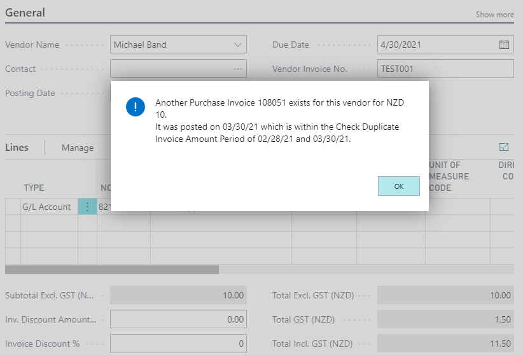Expand the Vendor Name dropdown
This screenshot has height=355, width=523.
(238, 45)
